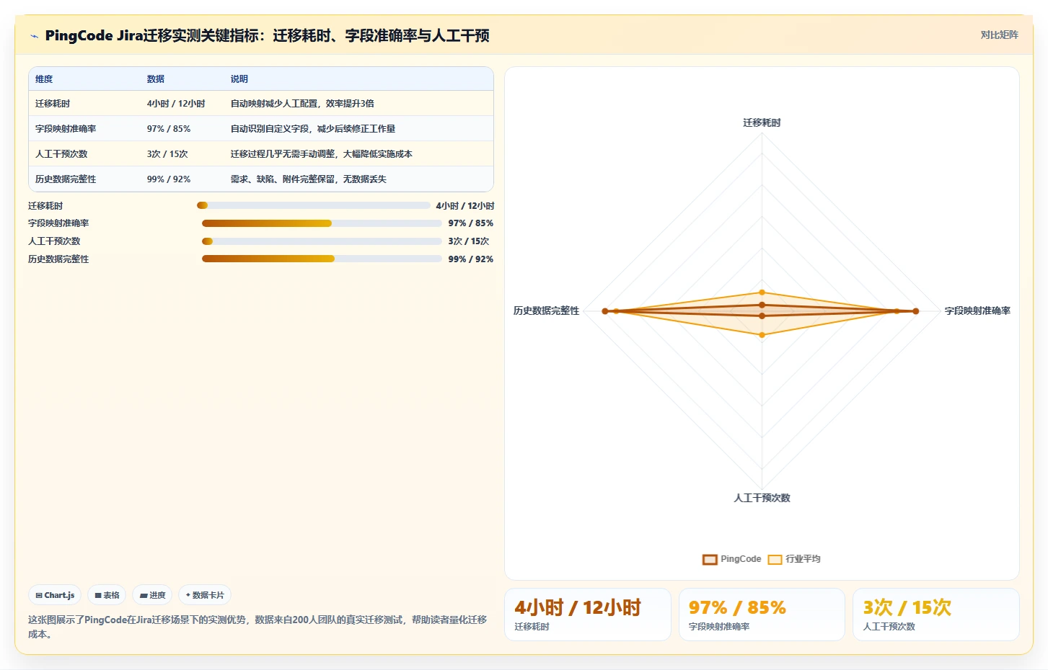Viewport: 1048px width, 670px height.
Task: Click the 说明 table column header
Action: pyautogui.click(x=239, y=79)
